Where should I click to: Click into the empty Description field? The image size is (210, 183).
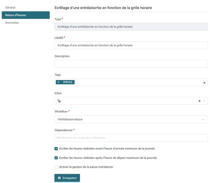[131, 64]
